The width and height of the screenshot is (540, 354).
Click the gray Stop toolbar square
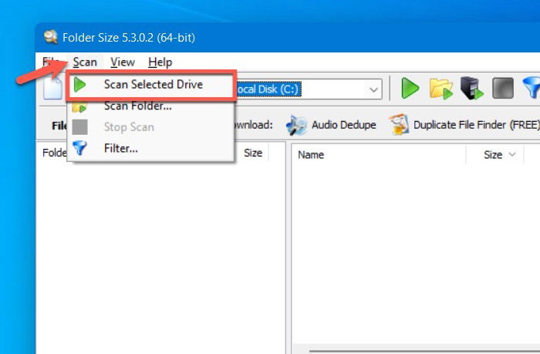point(503,89)
